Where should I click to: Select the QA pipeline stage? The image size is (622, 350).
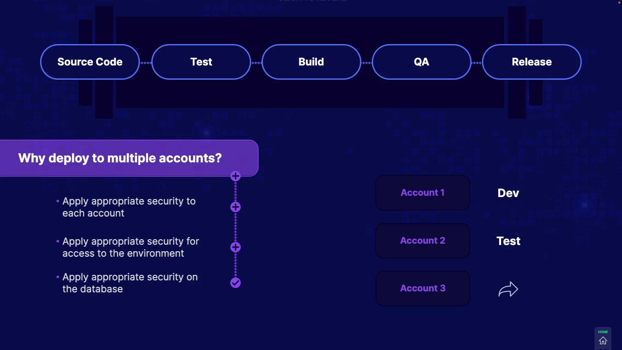(x=421, y=62)
